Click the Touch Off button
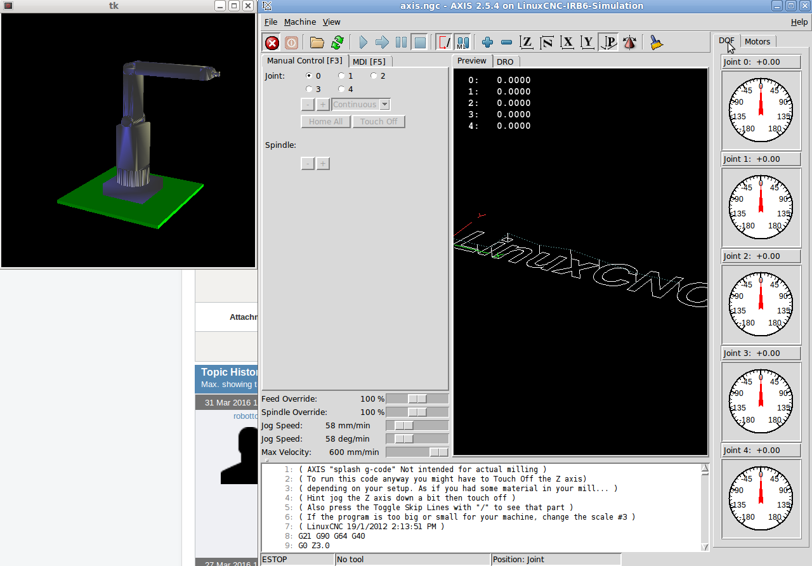The image size is (812, 566). click(x=379, y=122)
